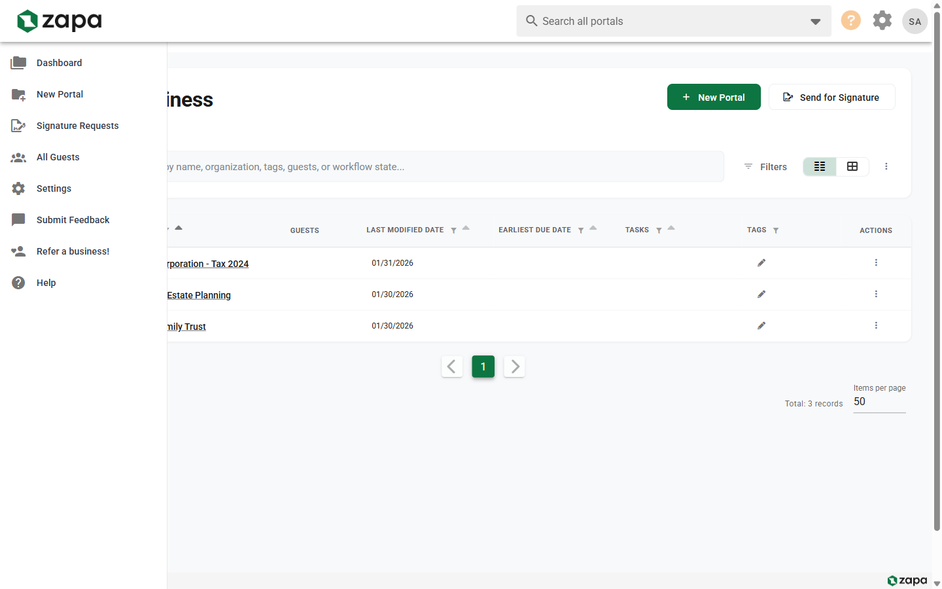This screenshot has height=589, width=942.
Task: Switch to list view
Action: [820, 167]
